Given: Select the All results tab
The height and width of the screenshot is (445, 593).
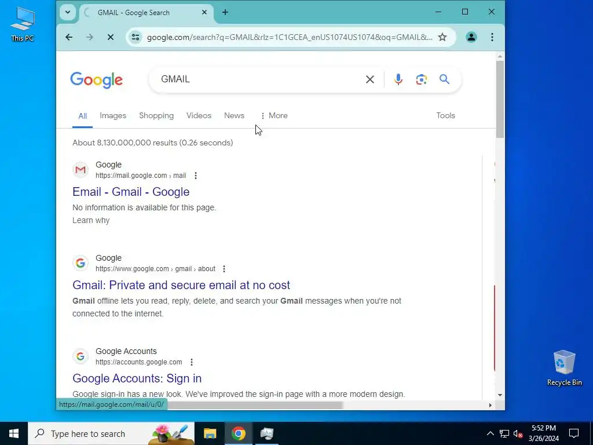Looking at the screenshot, I should click(x=82, y=116).
